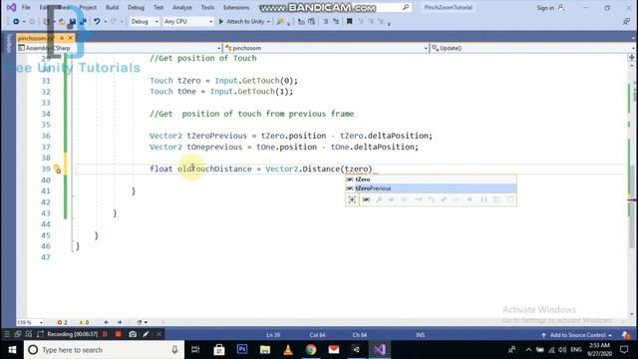Open the Debug configuration dropdown

[x=144, y=22]
